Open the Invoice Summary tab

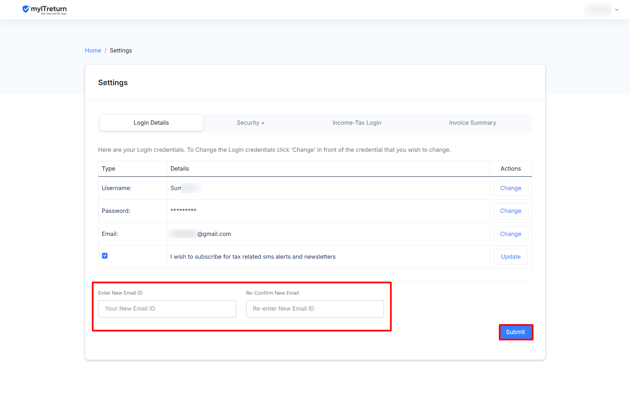(472, 123)
